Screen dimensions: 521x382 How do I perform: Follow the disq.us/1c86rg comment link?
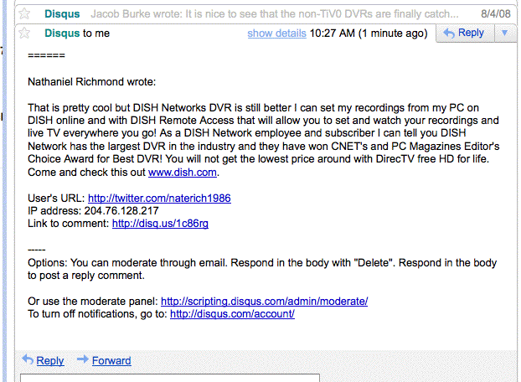tap(160, 224)
